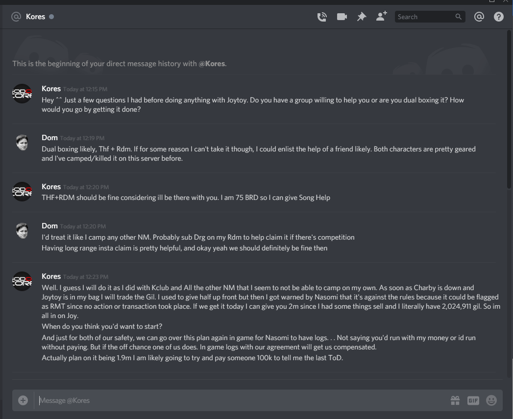The image size is (513, 419).
Task: Open the mentions inbox icon
Action: click(x=479, y=17)
